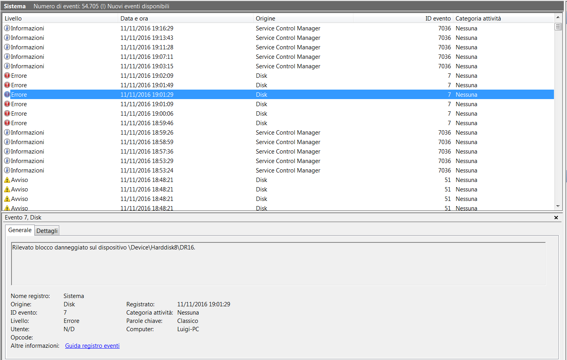
Task: Click the damaged block description text box
Action: click(x=278, y=263)
